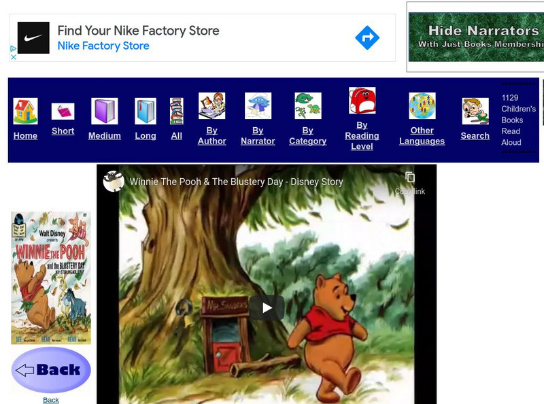Copy the video link with the copy icon
The width and height of the screenshot is (544, 404).
tap(410, 178)
